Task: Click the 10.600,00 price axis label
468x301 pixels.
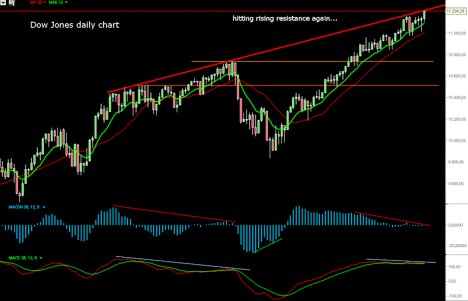Action: pyautogui.click(x=457, y=76)
